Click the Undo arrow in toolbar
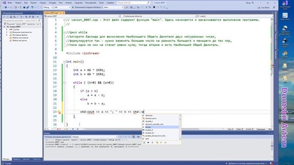 tap(32, 7)
